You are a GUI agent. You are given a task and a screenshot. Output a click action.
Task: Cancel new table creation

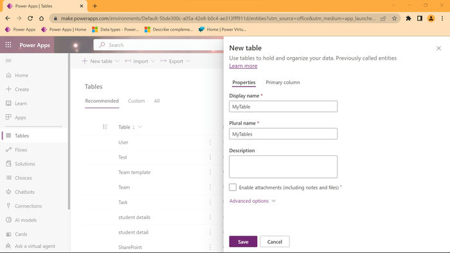[274, 241]
